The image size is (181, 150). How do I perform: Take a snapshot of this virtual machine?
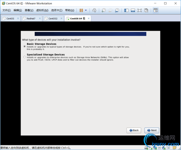coord(104,11)
